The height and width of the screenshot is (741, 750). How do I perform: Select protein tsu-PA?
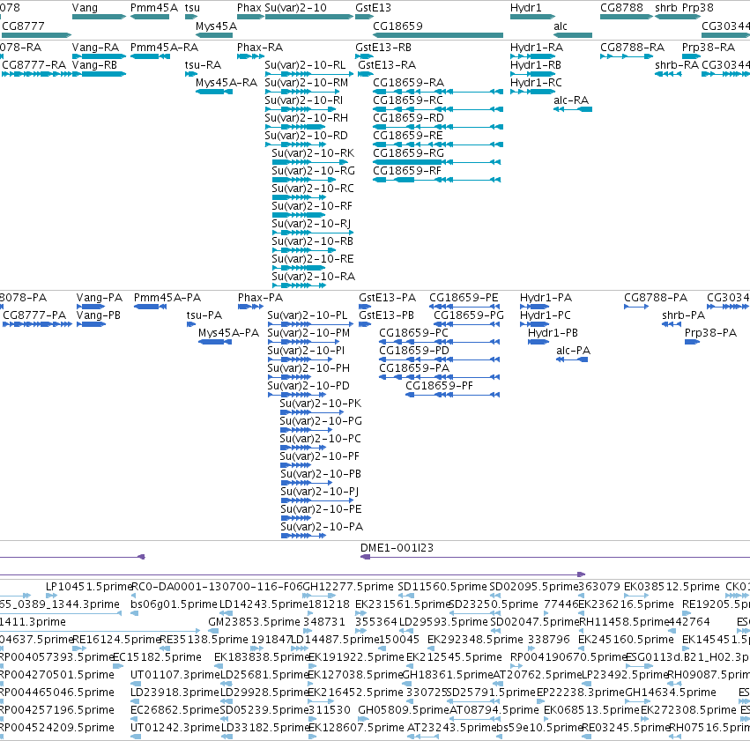point(191,324)
